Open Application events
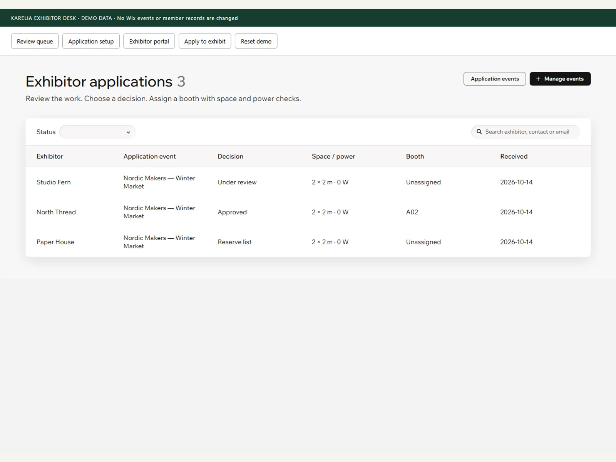 (x=495, y=79)
